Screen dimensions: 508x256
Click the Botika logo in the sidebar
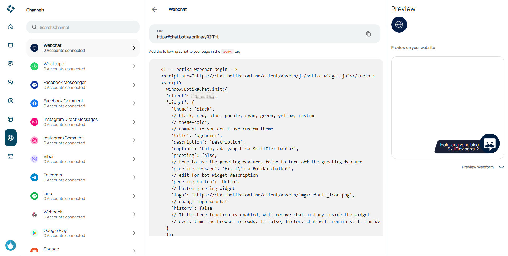click(x=11, y=9)
